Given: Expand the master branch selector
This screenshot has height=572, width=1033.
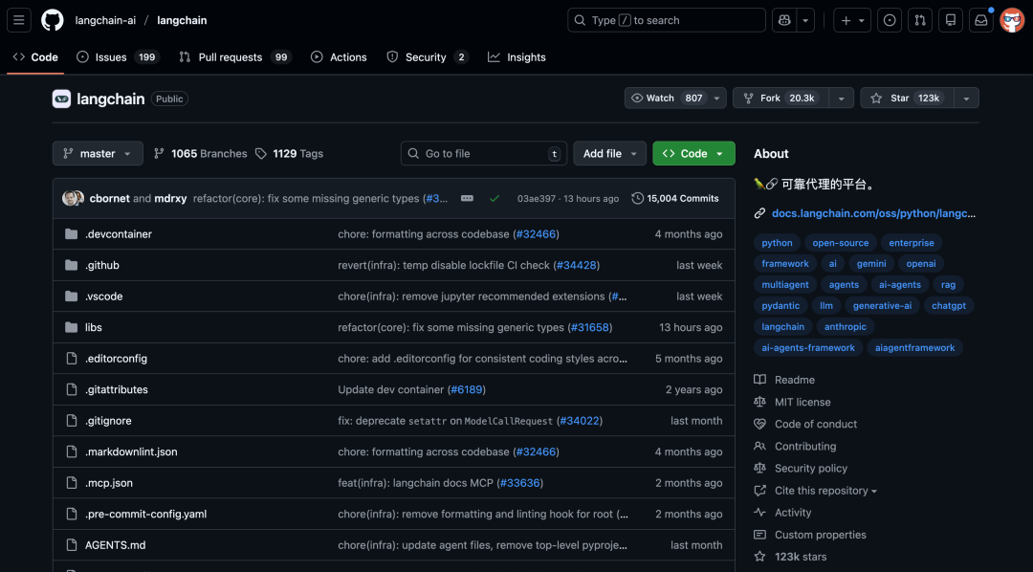Looking at the screenshot, I should (98, 153).
